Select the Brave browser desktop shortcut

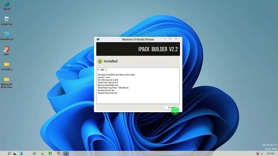tap(7, 51)
